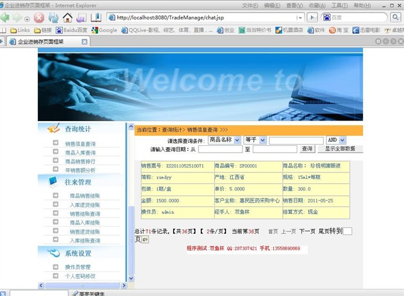This screenshot has height=296, width=404.
Task: Open 操作员管理 in sidebar
Action: (78, 267)
